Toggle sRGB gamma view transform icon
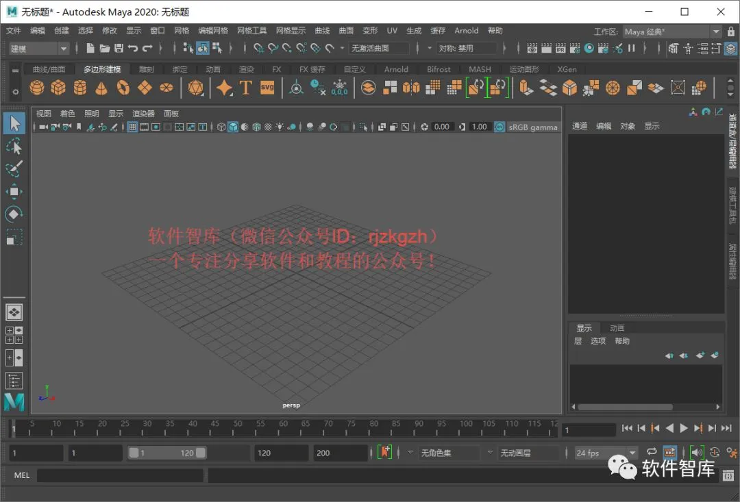This screenshot has width=740, height=502. coord(500,127)
